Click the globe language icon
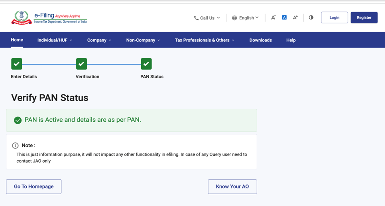Image resolution: width=385 pixels, height=206 pixels. point(234,18)
